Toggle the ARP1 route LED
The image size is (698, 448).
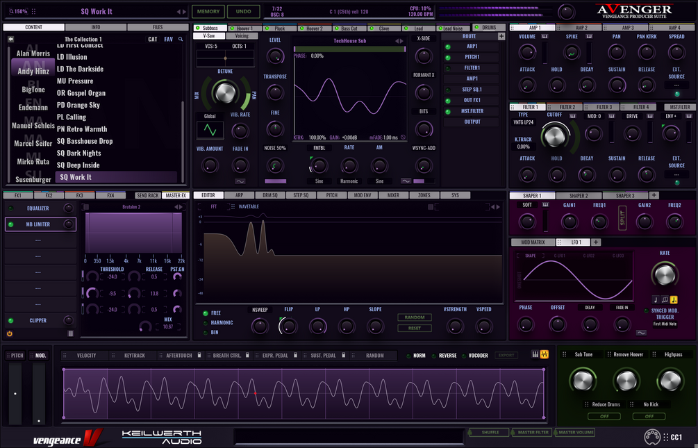pos(448,47)
